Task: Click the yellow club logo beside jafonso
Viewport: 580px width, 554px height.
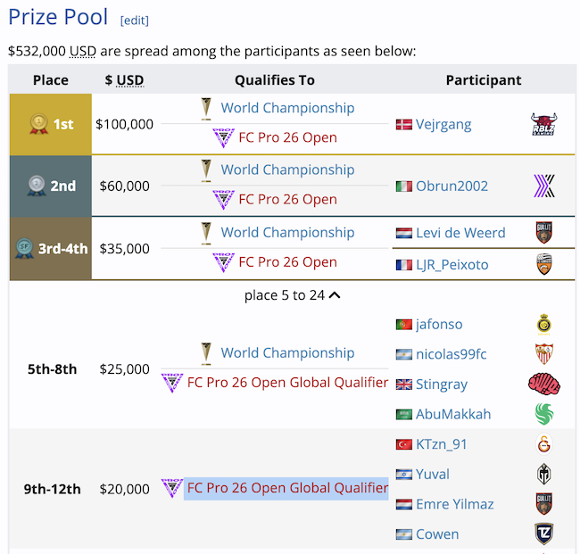Action: (543, 325)
